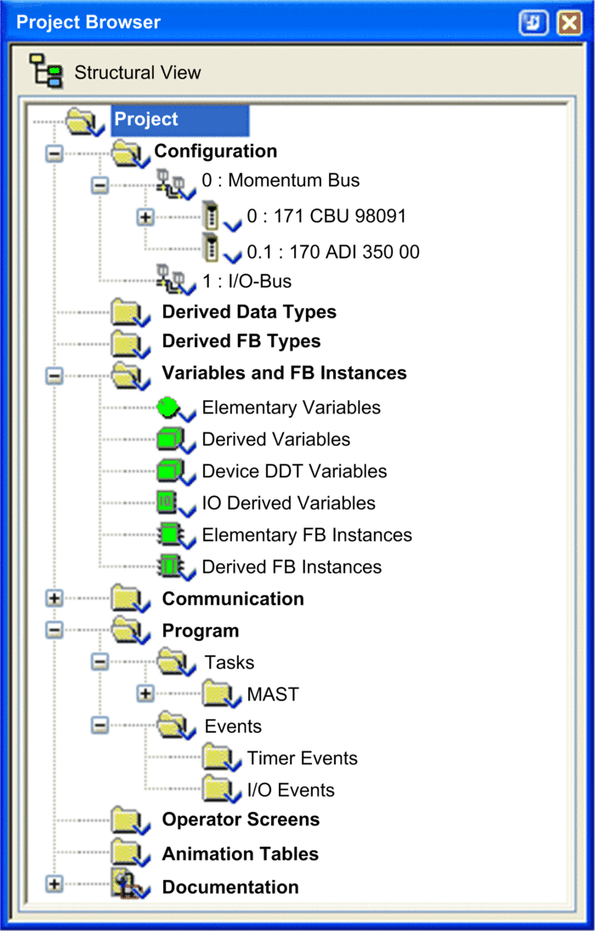Click the Events folder icon
Screen dimensions: 595x931
pyautogui.click(x=176, y=727)
